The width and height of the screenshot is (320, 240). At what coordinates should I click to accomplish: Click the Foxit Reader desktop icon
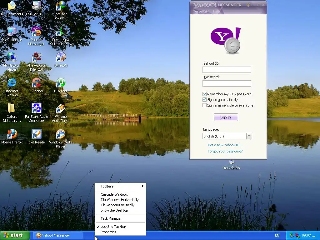(36, 136)
